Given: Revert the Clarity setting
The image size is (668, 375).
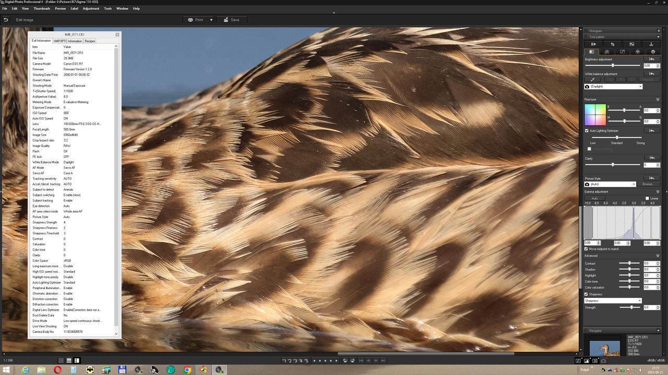Looking at the screenshot, I should [651, 158].
